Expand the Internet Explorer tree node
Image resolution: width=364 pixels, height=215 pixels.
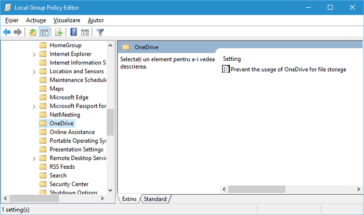click(x=34, y=55)
